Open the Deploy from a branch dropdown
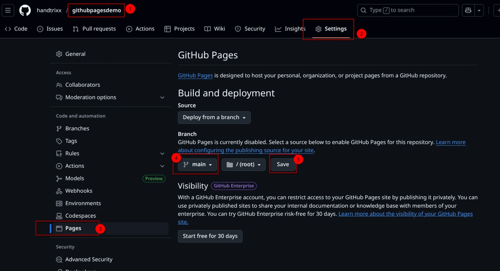The image size is (500, 271). (x=214, y=118)
